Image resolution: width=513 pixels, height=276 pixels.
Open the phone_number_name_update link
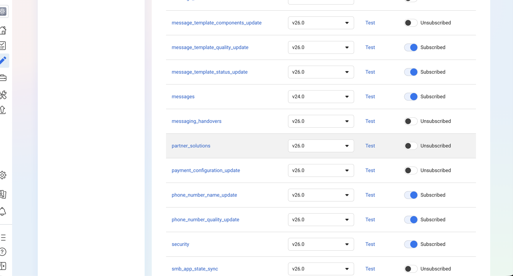coord(204,195)
